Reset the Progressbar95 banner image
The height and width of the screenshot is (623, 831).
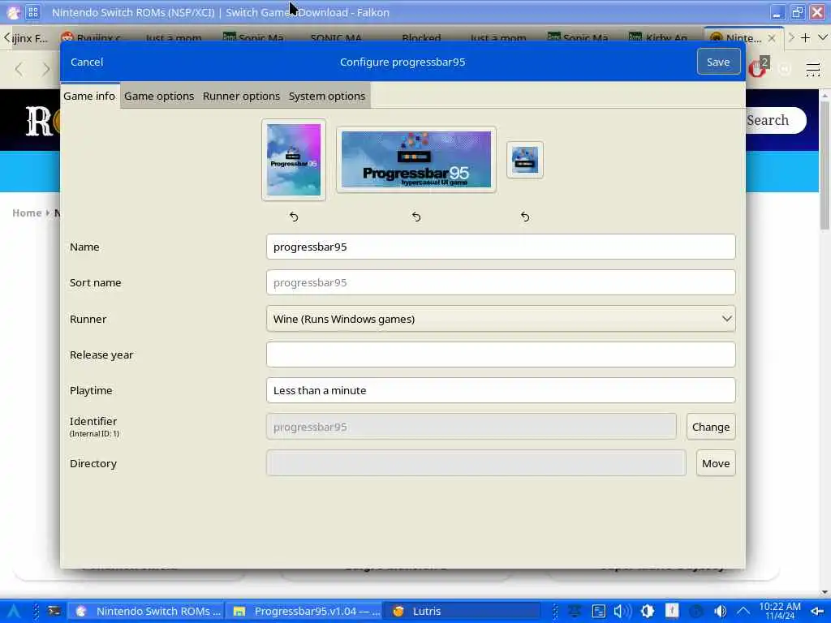pyautogui.click(x=416, y=217)
